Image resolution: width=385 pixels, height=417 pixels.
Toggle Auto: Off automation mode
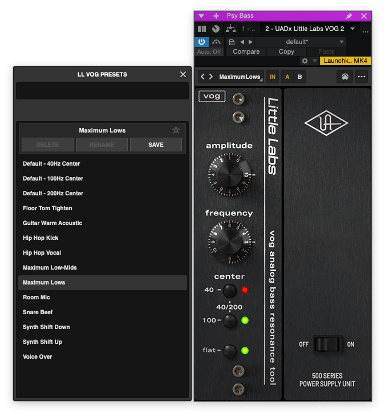(209, 51)
